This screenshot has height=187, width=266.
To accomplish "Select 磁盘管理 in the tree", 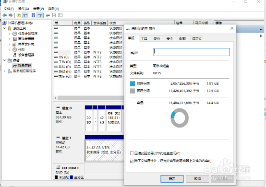I will (22, 66).
